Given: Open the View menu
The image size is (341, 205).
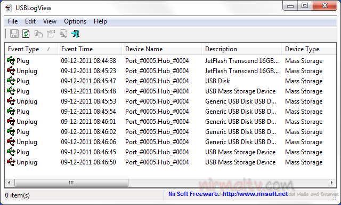Looking at the screenshot, I should pyautogui.click(x=50, y=21).
